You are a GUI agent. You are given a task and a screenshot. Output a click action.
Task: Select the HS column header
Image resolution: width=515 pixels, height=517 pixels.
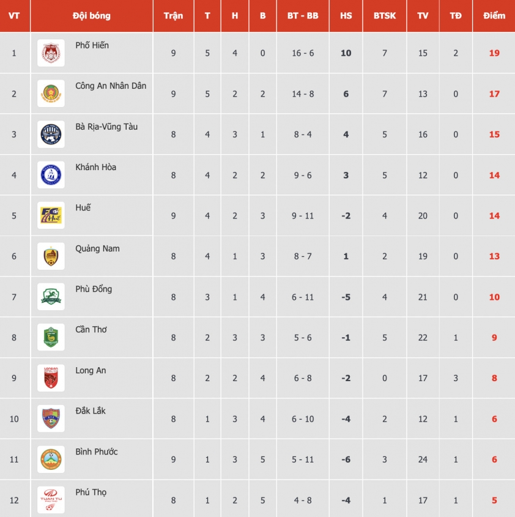pyautogui.click(x=346, y=15)
